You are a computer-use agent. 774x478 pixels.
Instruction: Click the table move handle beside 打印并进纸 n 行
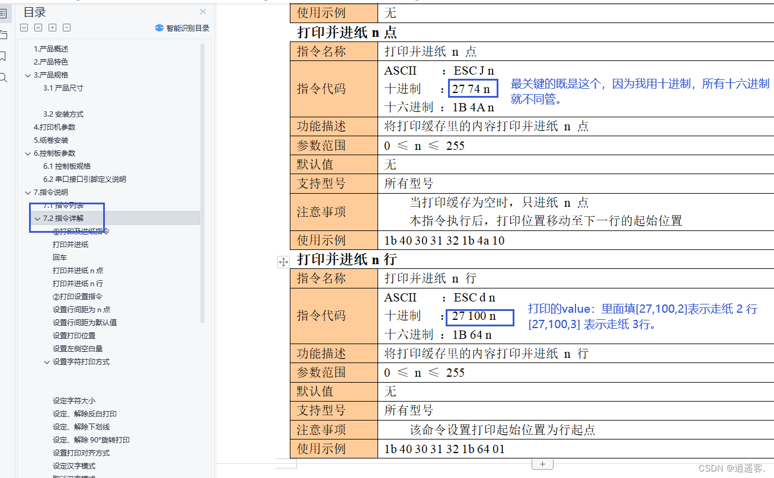click(283, 262)
